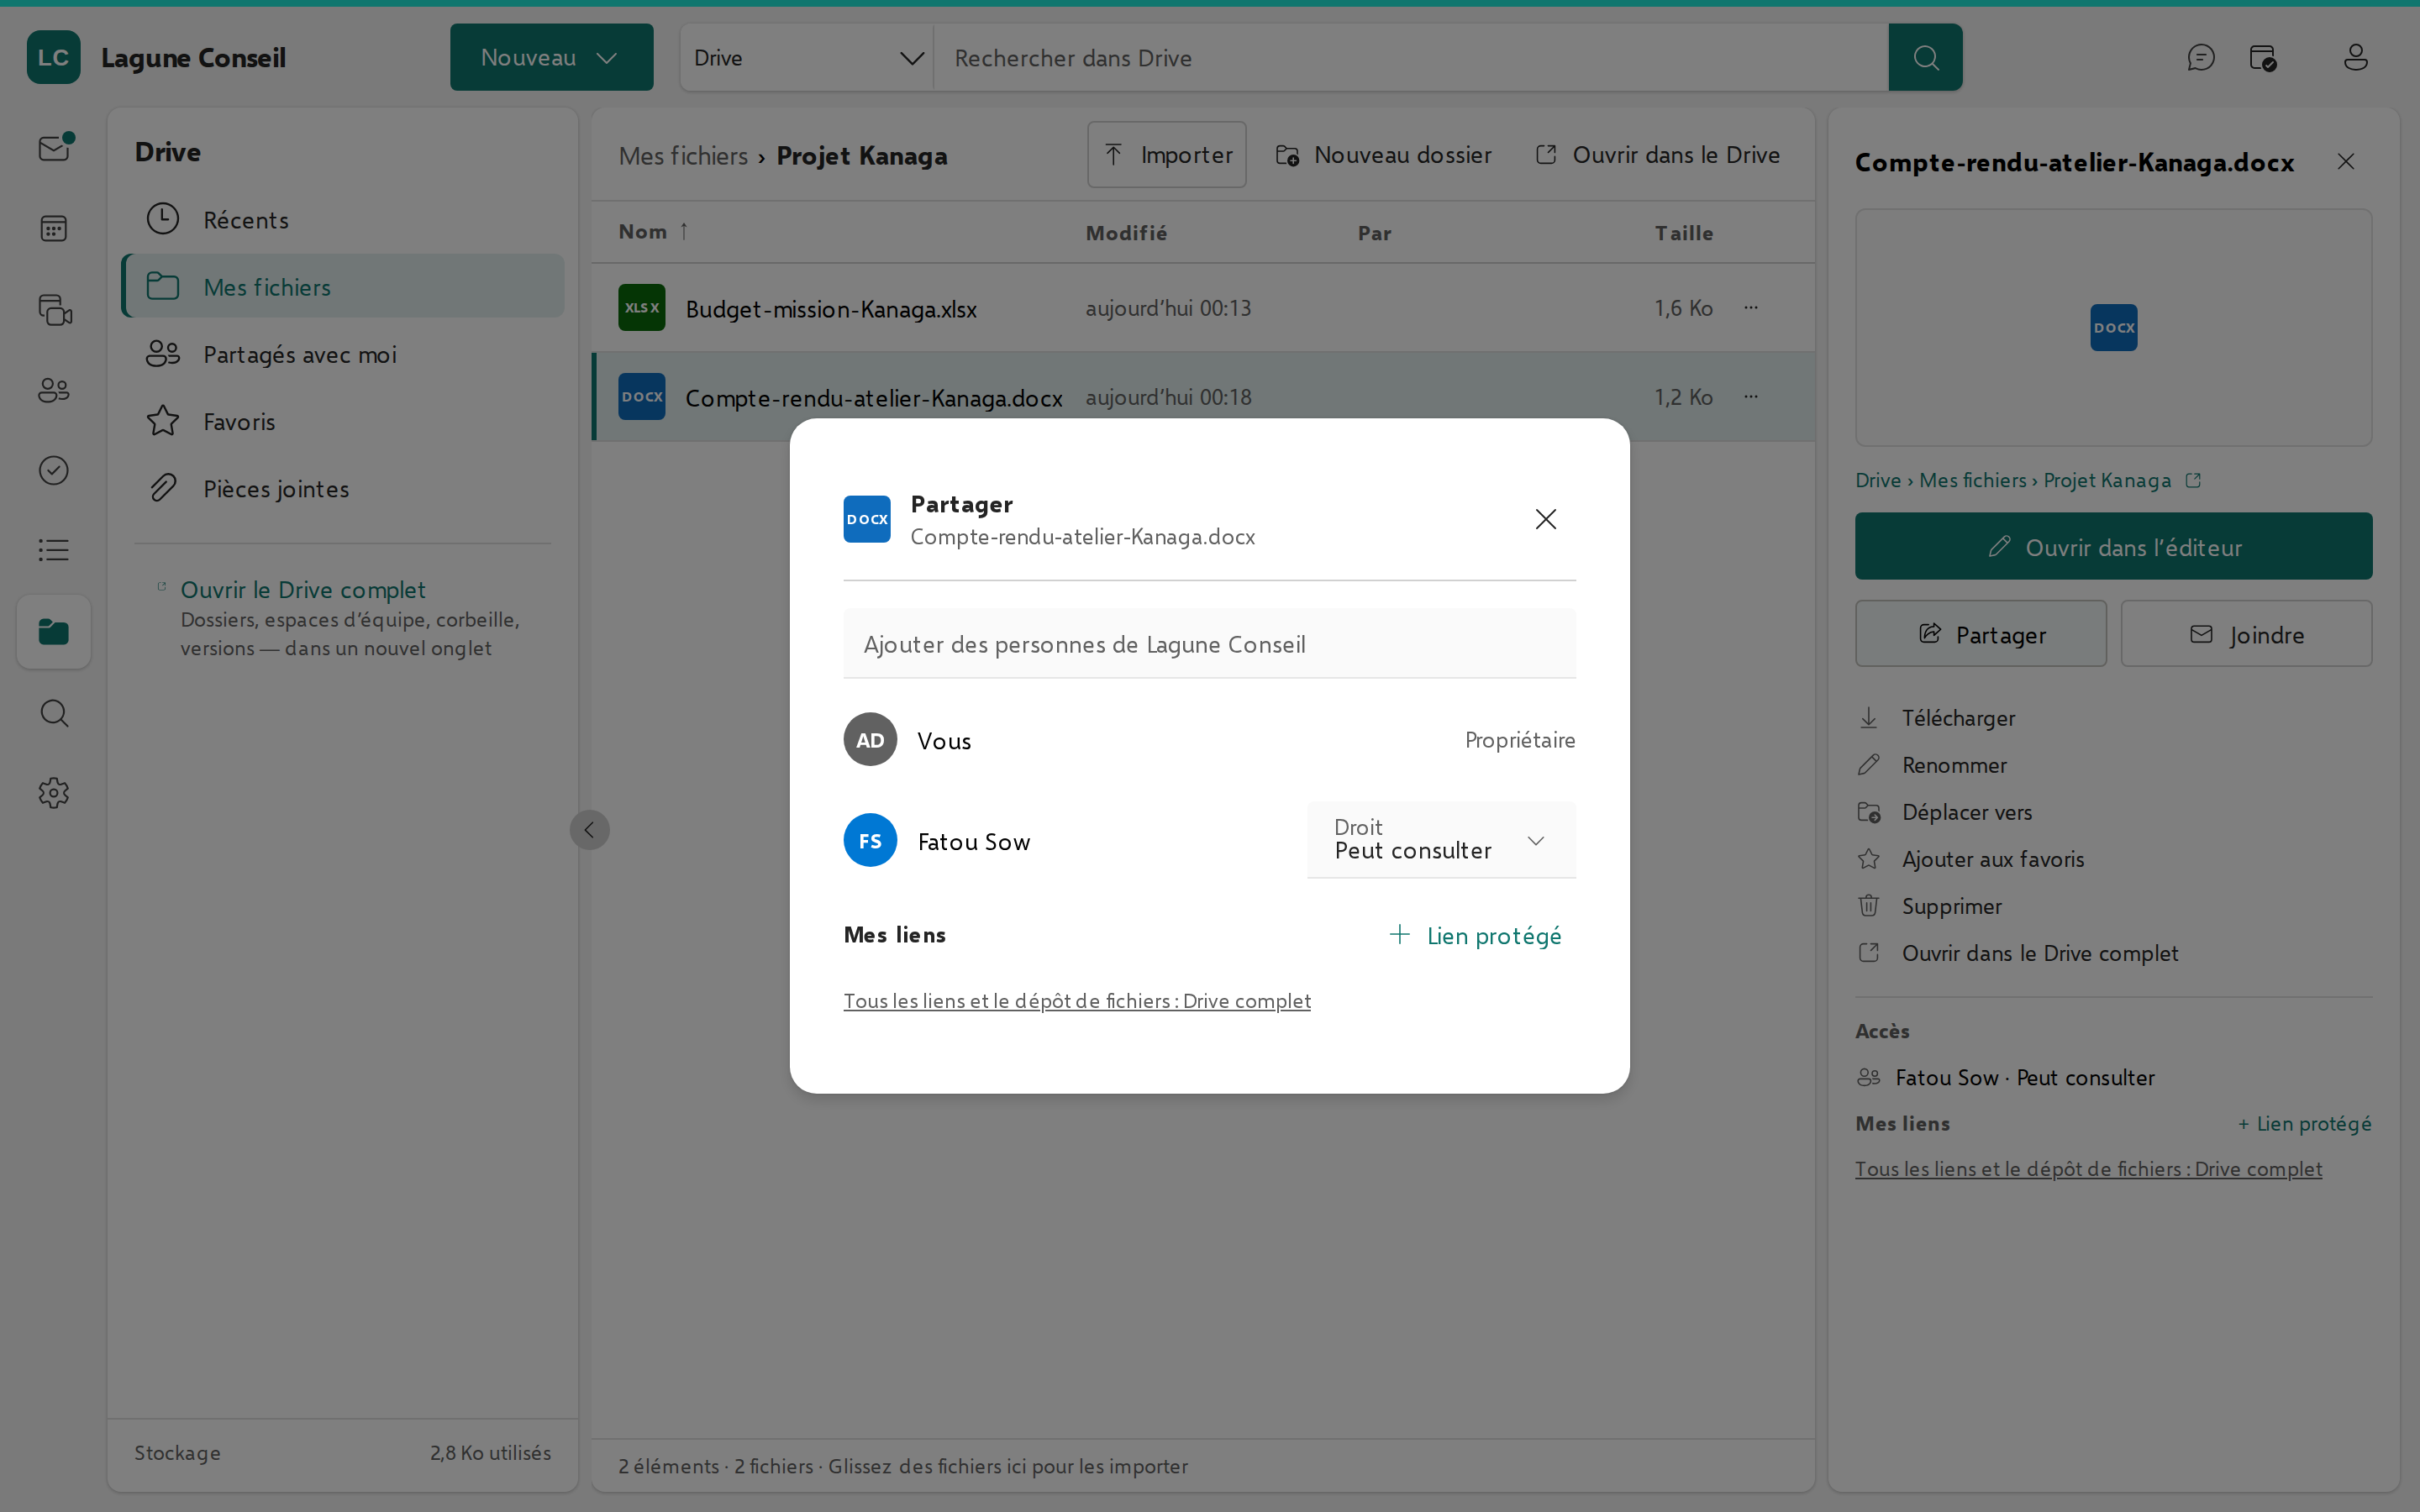Click the green search magnifier button
This screenshot has width=2420, height=1512.
click(1925, 58)
